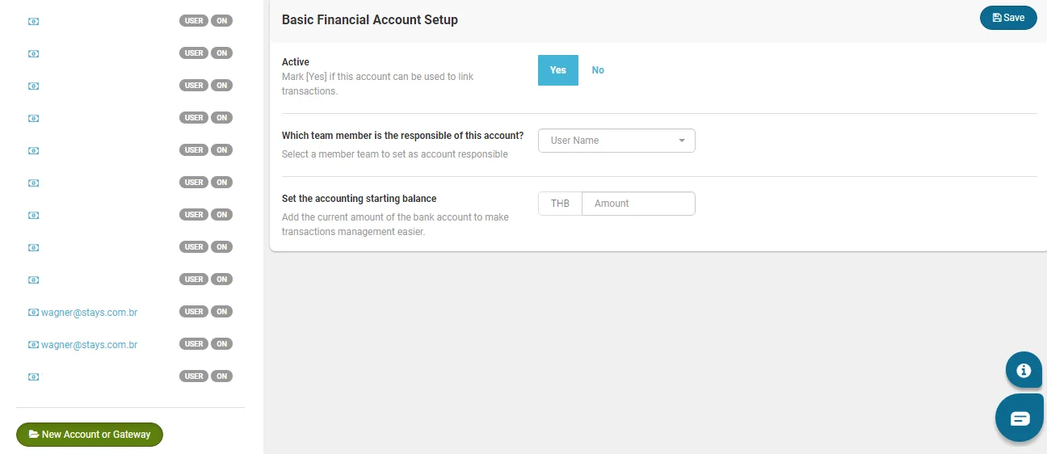
Task: Save the financial account setup
Action: [1008, 18]
